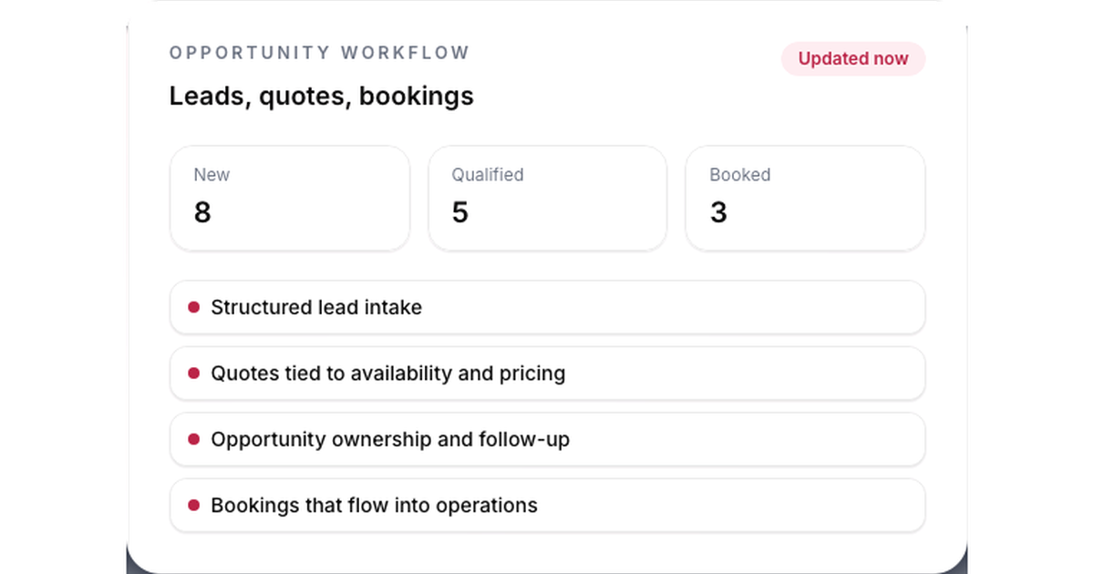
Task: Toggle the Bookings that flow into operations row
Action: pos(547,505)
